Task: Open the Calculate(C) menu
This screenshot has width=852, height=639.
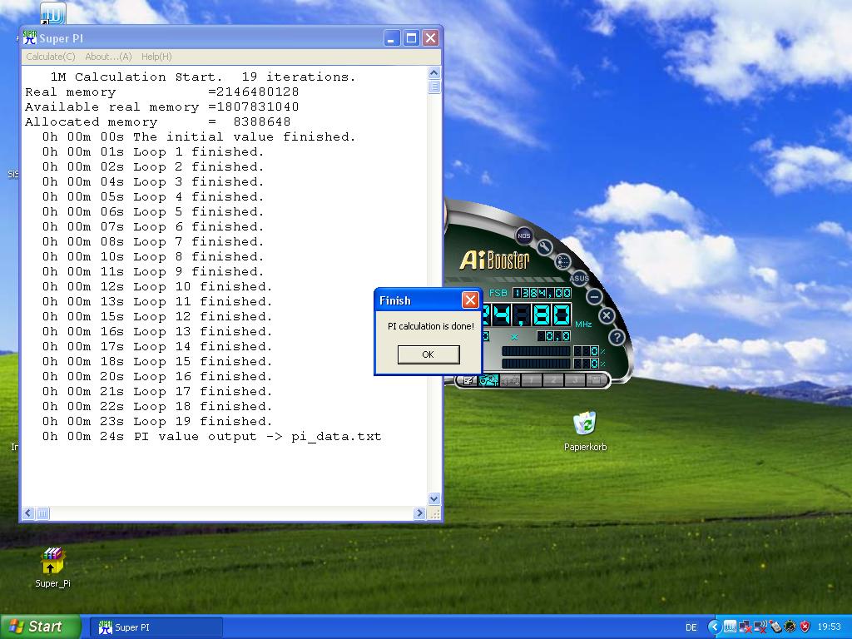Action: coord(51,57)
